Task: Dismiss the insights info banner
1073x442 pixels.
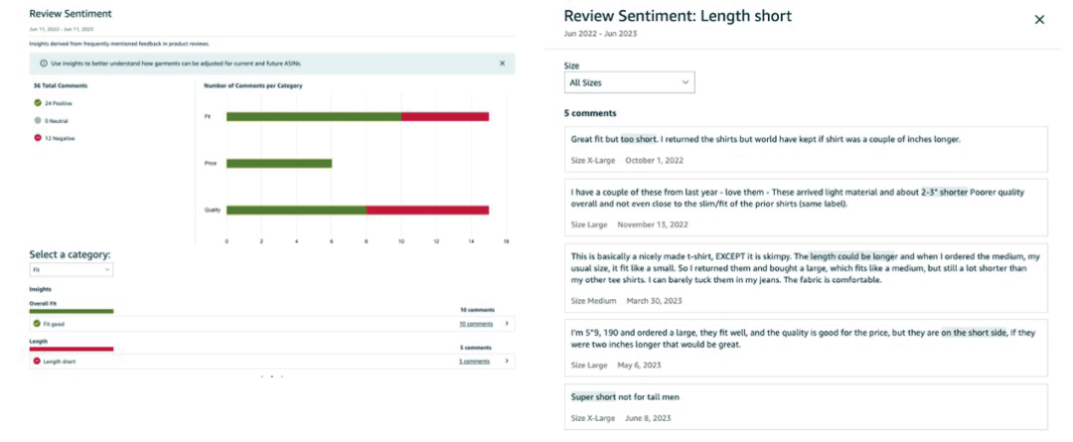Action: pyautogui.click(x=502, y=64)
